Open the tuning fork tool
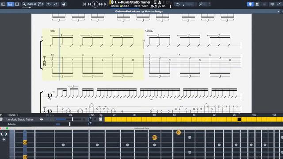Screen dimensions: 283x159 (x=201, y=4)
